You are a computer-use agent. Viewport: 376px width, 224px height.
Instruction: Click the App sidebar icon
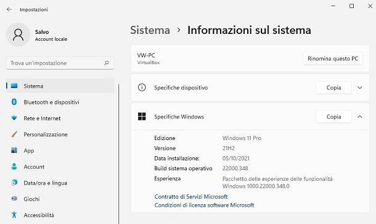(x=14, y=151)
